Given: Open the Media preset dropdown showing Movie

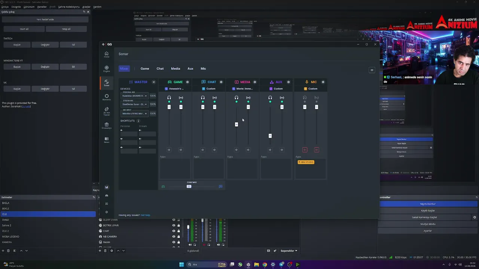Looking at the screenshot, I should (242, 89).
